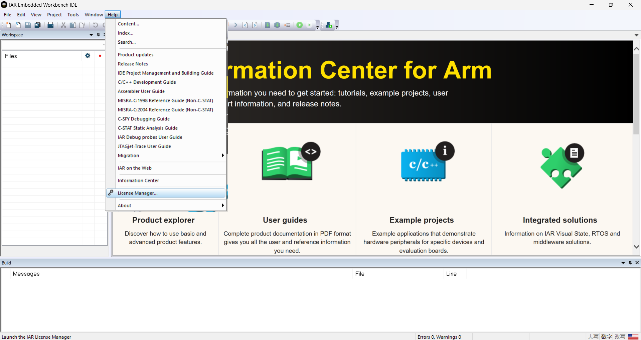This screenshot has height=340, width=641.
Task: Select IAR on the Web
Action: pyautogui.click(x=166, y=168)
